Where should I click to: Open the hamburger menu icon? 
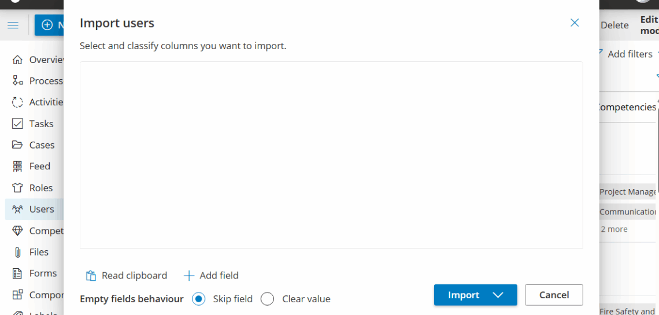pyautogui.click(x=13, y=25)
